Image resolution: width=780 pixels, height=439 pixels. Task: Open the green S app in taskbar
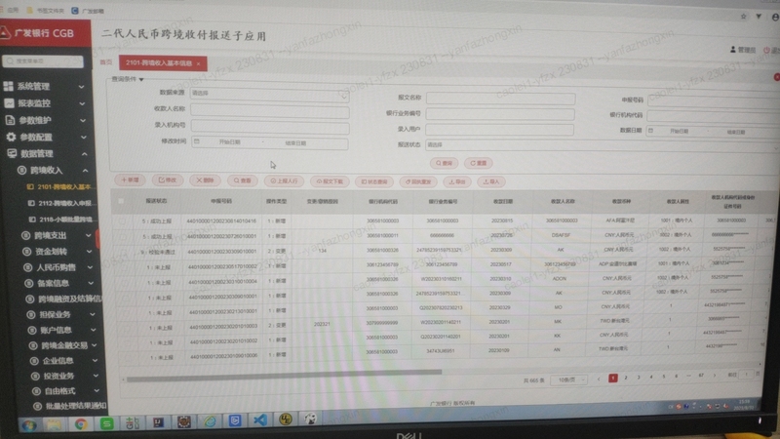106,423
